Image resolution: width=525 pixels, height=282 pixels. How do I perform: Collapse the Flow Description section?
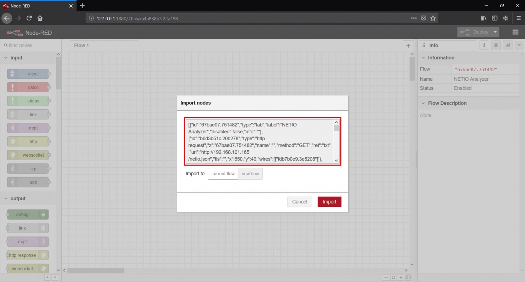click(x=468, y=103)
